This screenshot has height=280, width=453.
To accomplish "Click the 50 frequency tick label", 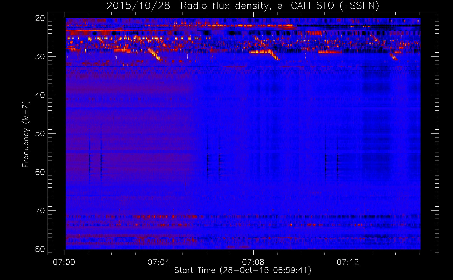I will click(40, 134).
